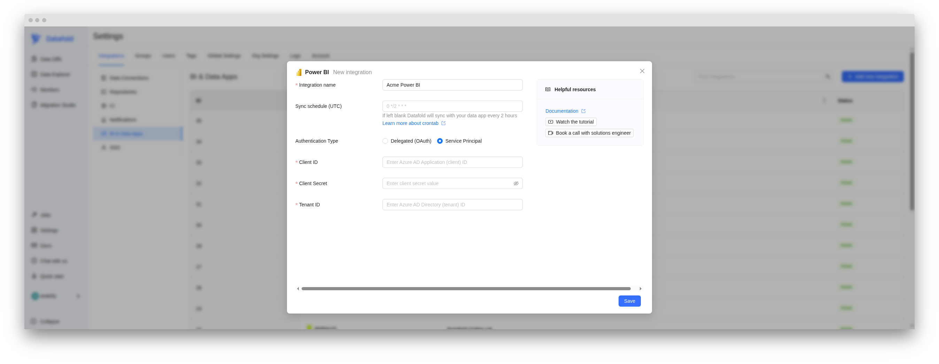
Task: Click the tutorial video play icon
Action: (550, 122)
